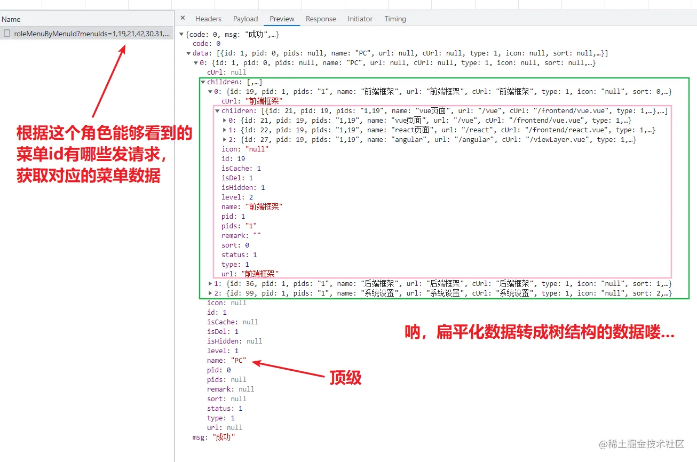Viewport: 697px width, 462px height.
Task: Click the name: "前端框架" property
Action: coord(252,207)
